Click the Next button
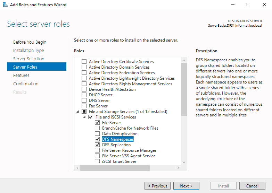272x193 pixels. click(186, 186)
